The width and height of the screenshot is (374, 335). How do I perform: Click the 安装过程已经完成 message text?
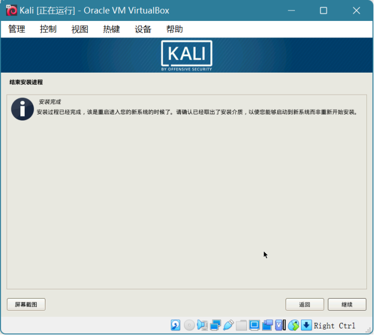(197, 112)
